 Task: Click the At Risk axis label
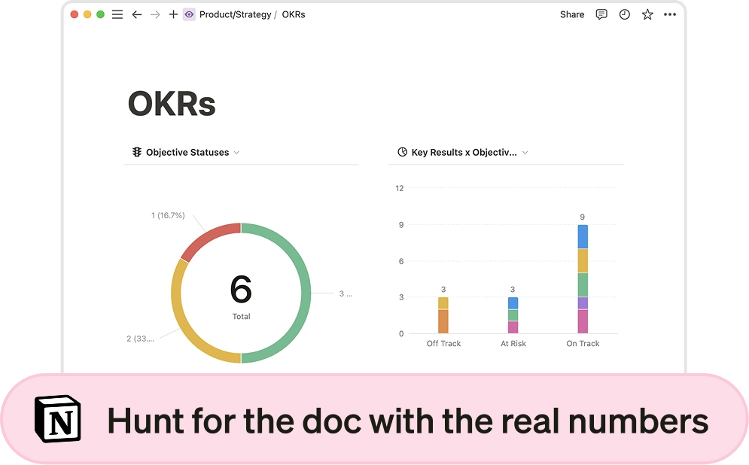click(513, 343)
